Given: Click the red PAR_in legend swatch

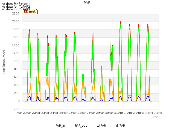Looking at the screenshot, I should click(x=52, y=126).
